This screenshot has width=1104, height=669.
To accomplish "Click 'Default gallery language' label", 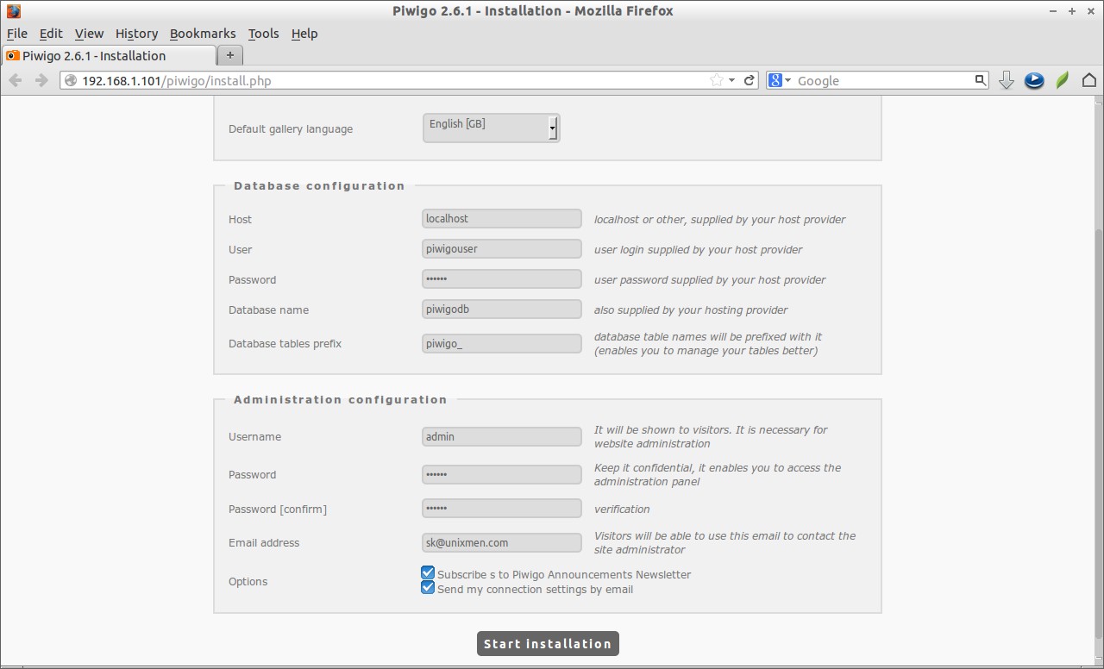I will pyautogui.click(x=291, y=128).
